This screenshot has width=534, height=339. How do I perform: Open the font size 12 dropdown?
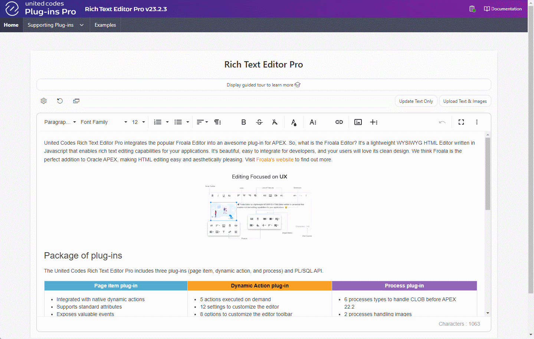click(138, 122)
